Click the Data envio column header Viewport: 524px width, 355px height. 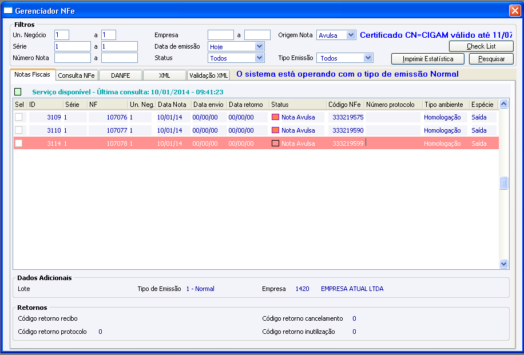[209, 104]
